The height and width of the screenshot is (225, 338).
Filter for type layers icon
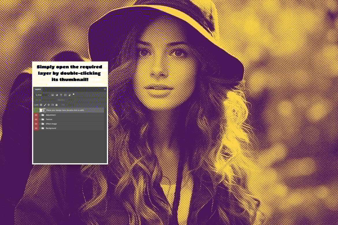point(61,95)
